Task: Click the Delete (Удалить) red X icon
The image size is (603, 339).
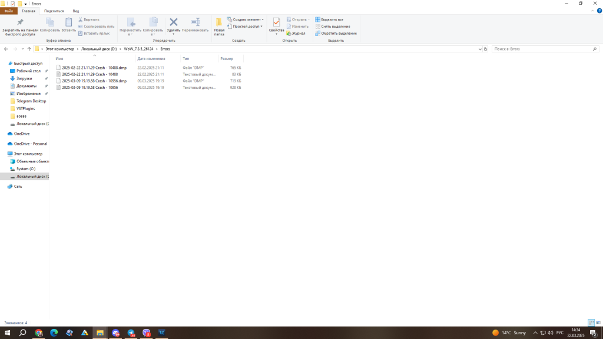Action: (x=174, y=22)
